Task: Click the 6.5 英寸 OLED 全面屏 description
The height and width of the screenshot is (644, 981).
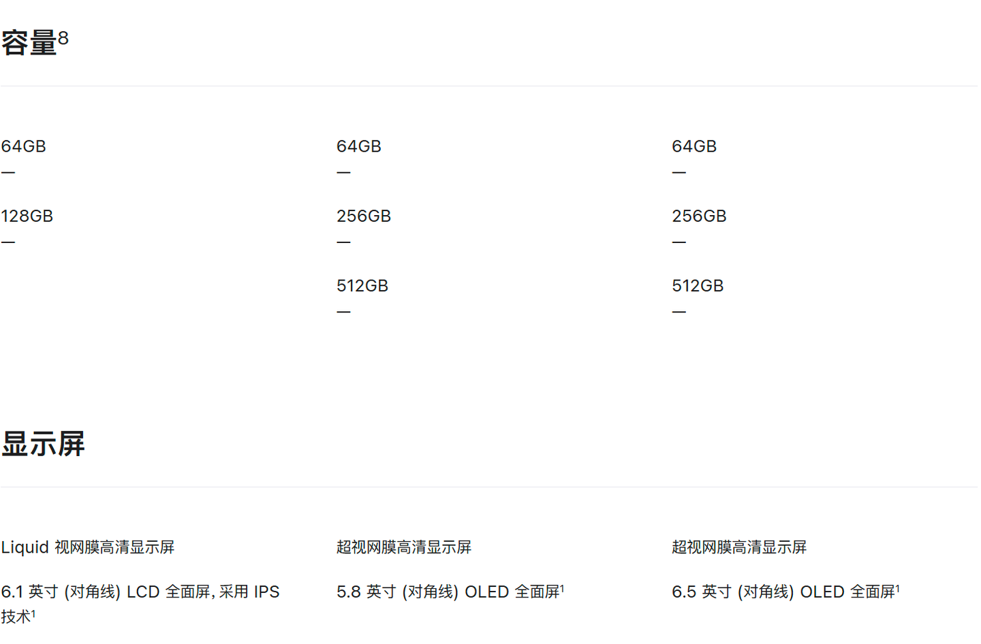Action: pos(783,592)
